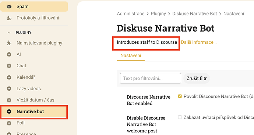Click the gear icon beside Lazy videos
254x135 pixels.
pos(9,89)
